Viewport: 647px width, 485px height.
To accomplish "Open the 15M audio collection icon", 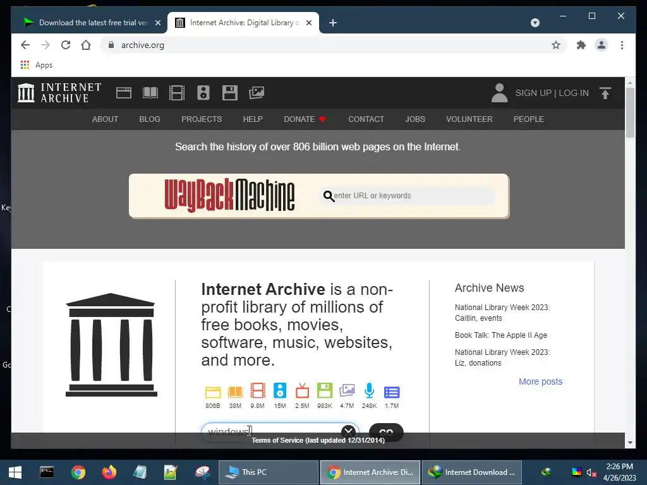I will (x=280, y=390).
